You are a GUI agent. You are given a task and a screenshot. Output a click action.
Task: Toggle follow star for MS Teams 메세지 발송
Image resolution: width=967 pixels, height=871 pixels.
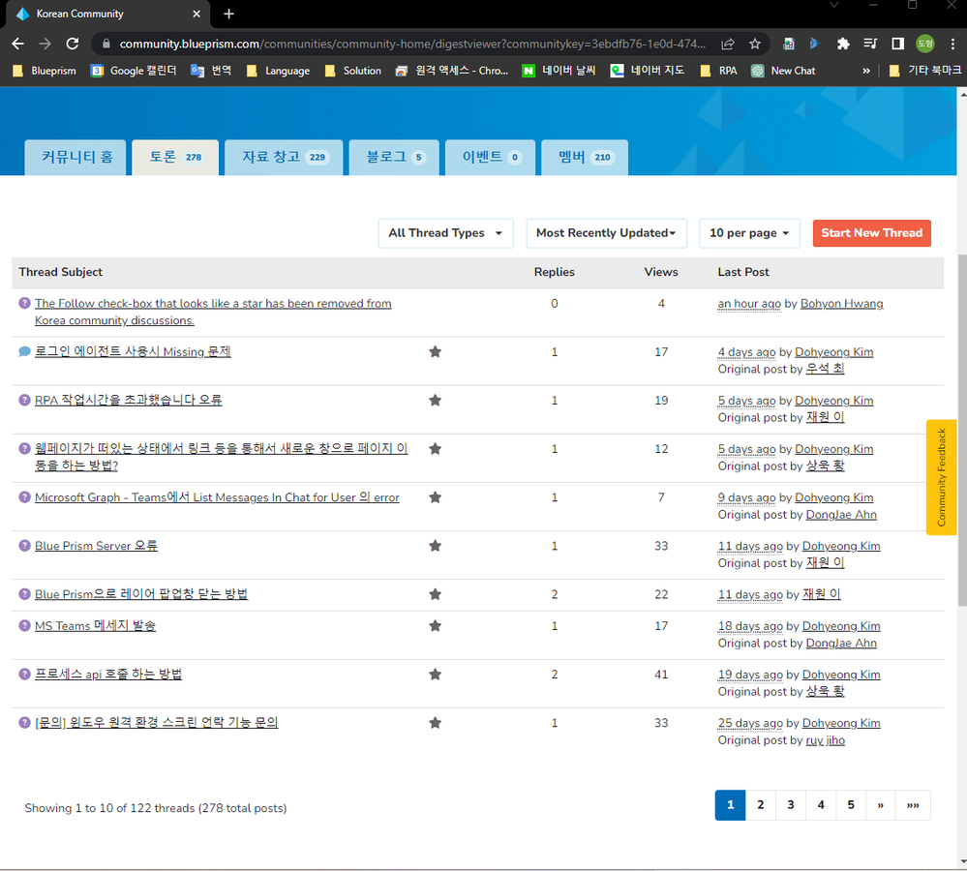(435, 626)
